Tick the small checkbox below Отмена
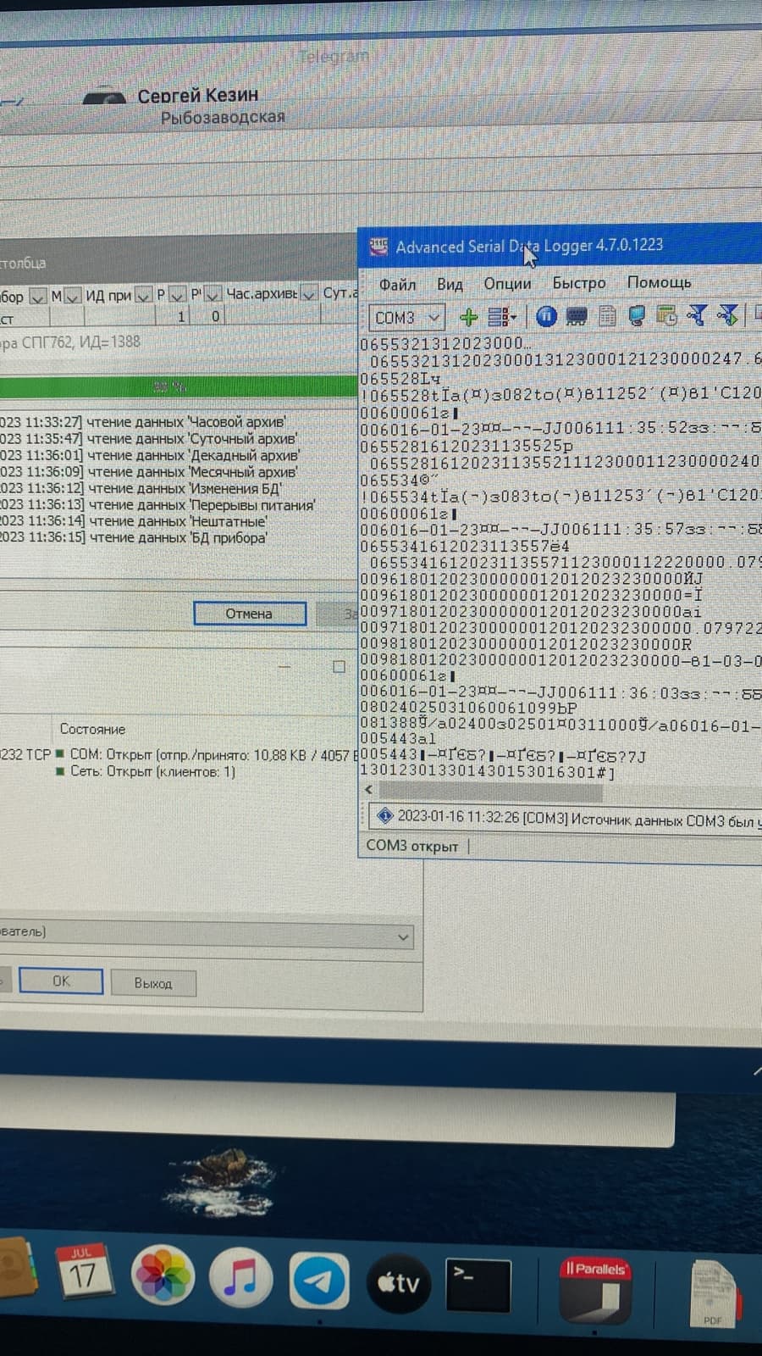The width and height of the screenshot is (762, 1356). [339, 667]
